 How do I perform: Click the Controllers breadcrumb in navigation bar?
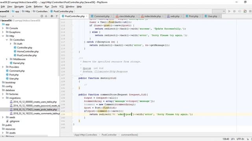pyautogui.click(x=40, y=11)
